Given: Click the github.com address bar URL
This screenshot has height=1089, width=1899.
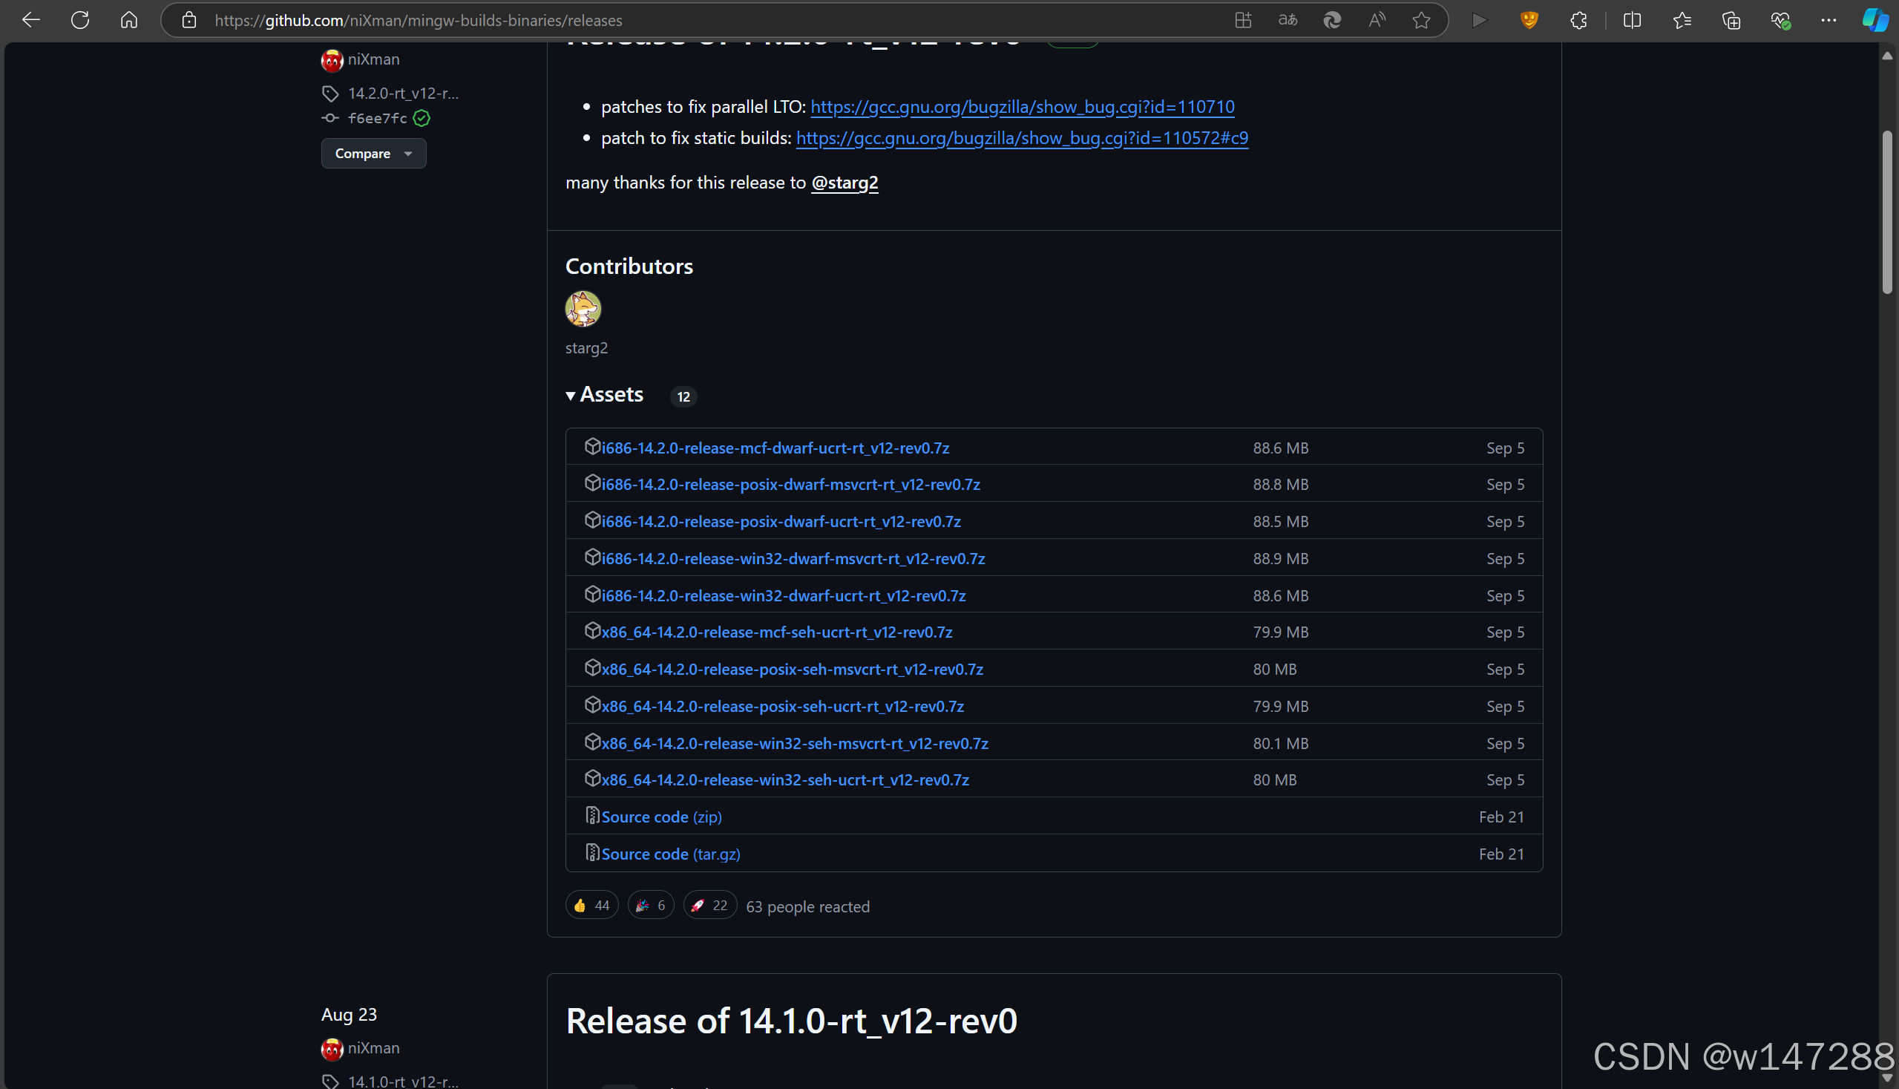Looking at the screenshot, I should coord(419,20).
